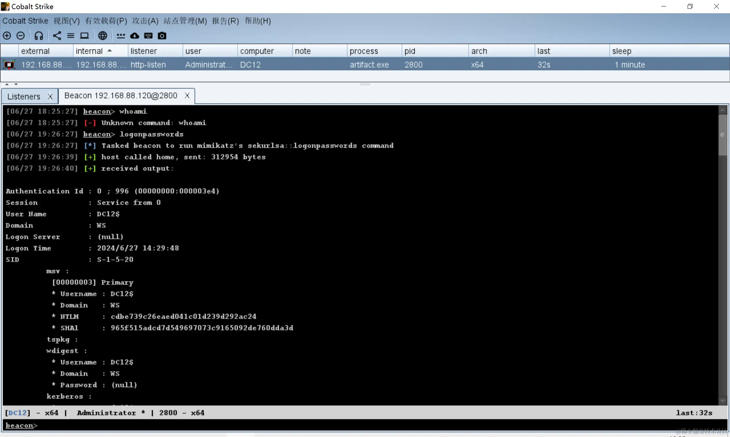Click the connect (plus) toolbar icon
This screenshot has width=730, height=437.
[7, 36]
